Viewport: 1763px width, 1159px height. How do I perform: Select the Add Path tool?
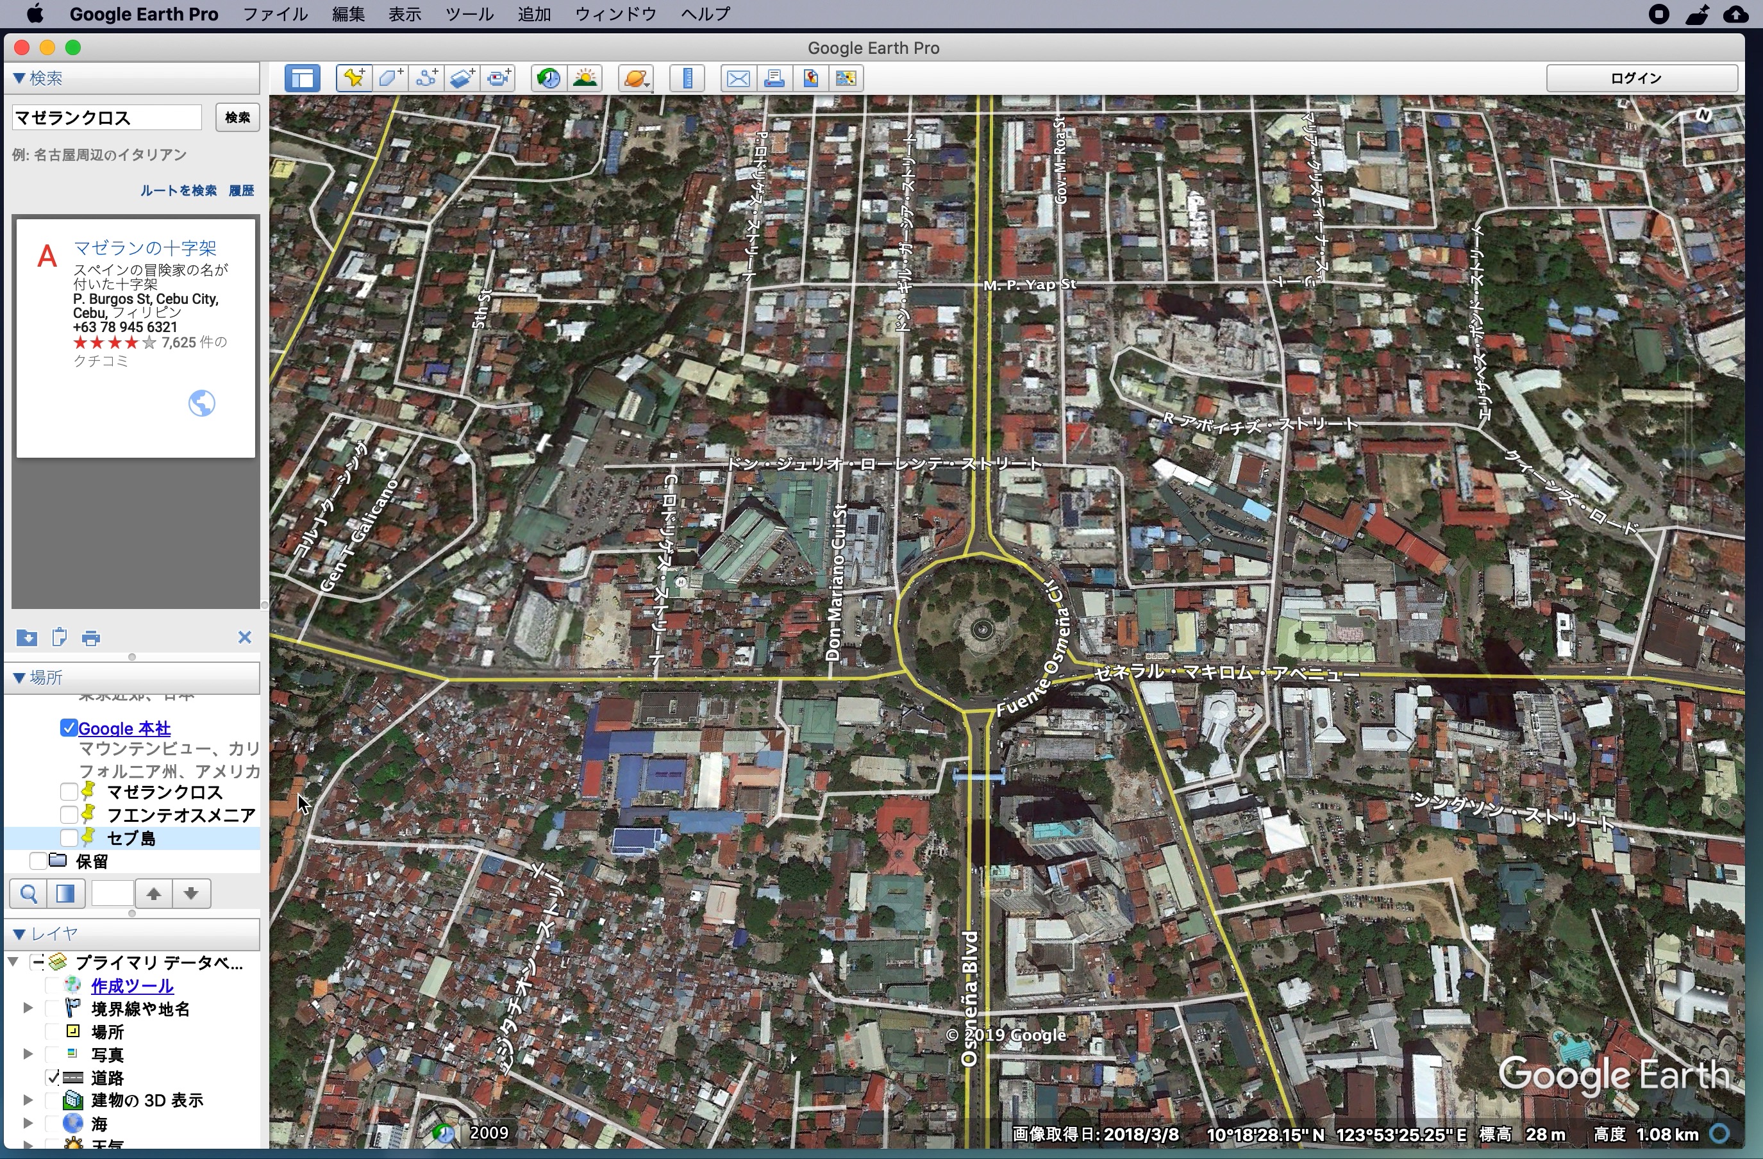(427, 78)
